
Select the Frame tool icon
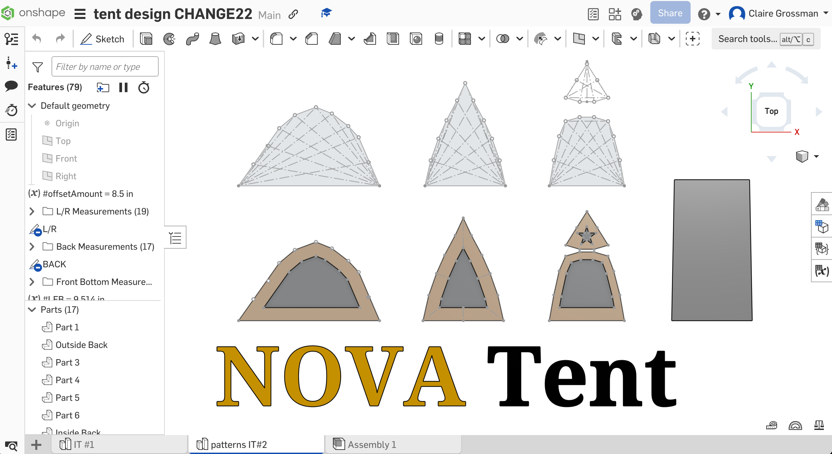(x=617, y=39)
